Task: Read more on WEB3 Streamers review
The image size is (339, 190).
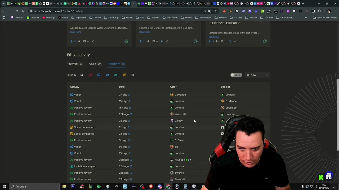Action: pos(75,32)
